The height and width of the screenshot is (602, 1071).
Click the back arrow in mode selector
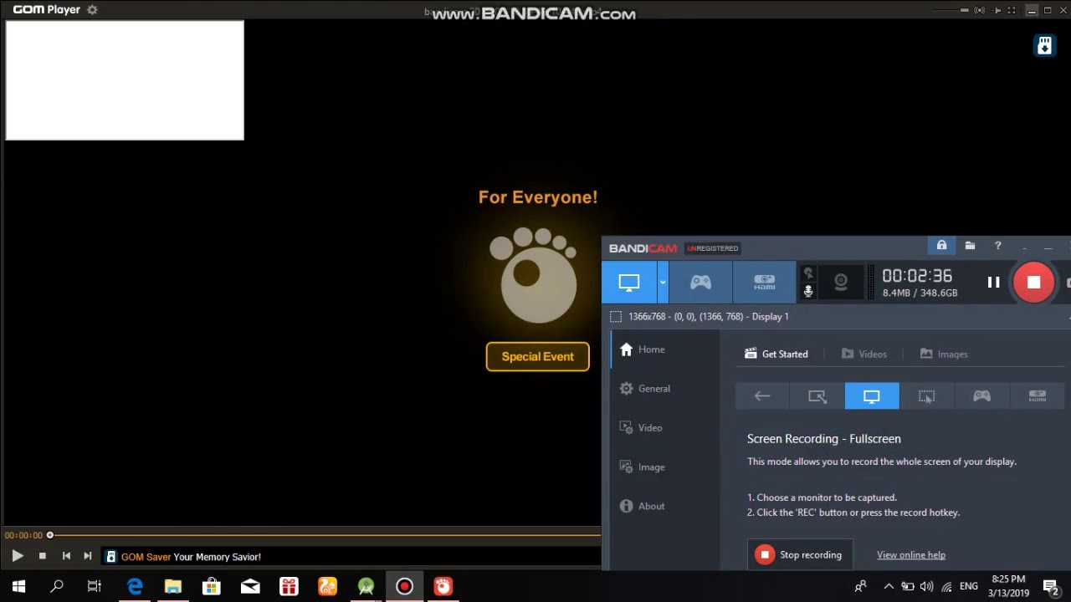pyautogui.click(x=762, y=396)
